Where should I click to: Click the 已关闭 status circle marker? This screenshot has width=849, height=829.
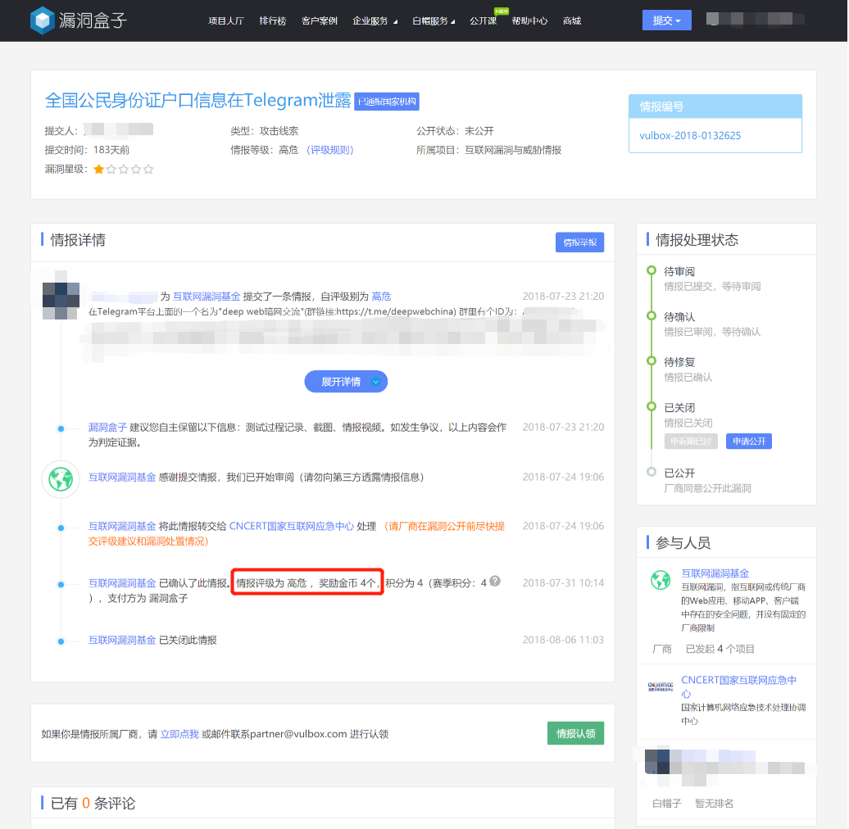coord(652,407)
